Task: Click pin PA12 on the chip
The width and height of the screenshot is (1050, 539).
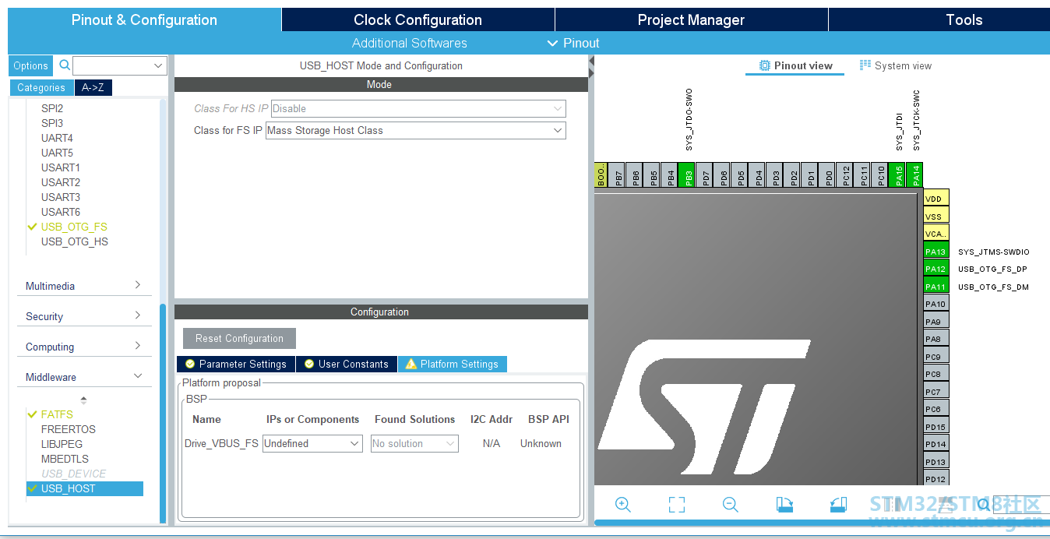Action: [x=935, y=269]
